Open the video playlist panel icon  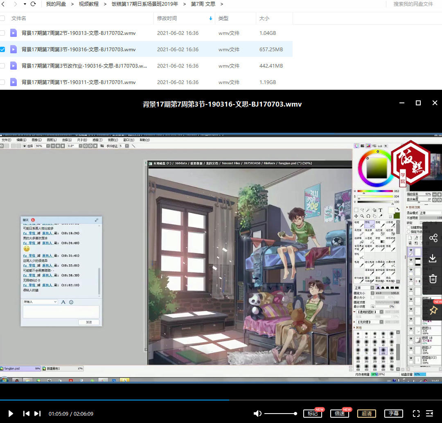pos(430,414)
